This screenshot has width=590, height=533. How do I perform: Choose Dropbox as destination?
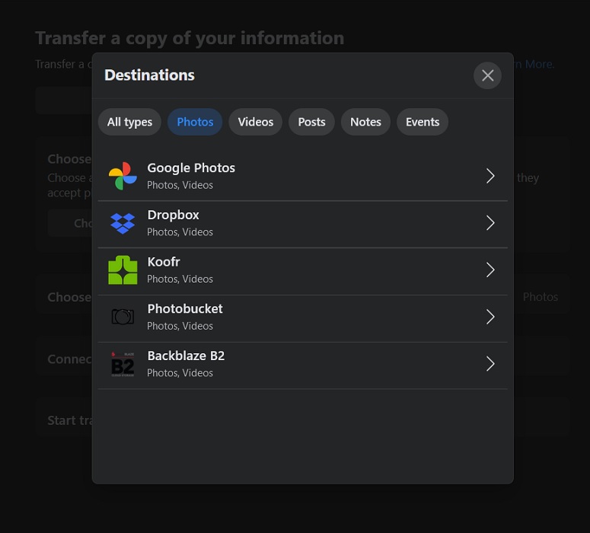pyautogui.click(x=302, y=224)
